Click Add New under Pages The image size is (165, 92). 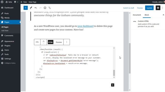point(5,31)
